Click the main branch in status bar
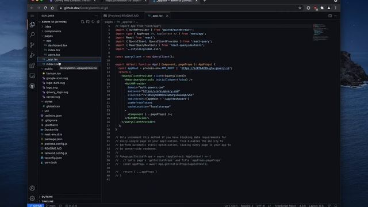This screenshot has height=207, width=368. pyautogui.click(x=51, y=206)
